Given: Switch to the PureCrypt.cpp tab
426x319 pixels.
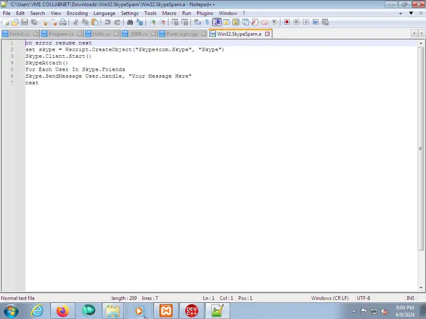Looking at the screenshot, I should 182,34.
